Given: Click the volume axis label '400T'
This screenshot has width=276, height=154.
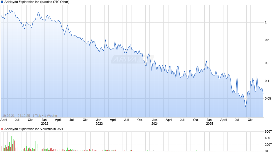Looking at the screenshot, I should [x=268, y=138].
